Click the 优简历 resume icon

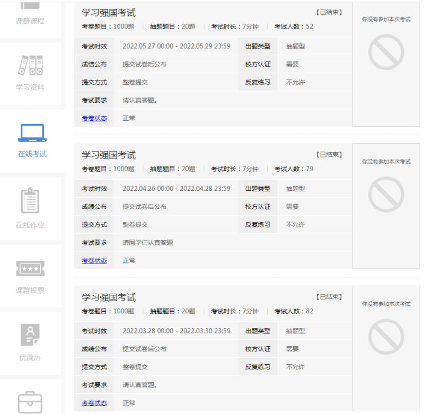pos(30,335)
